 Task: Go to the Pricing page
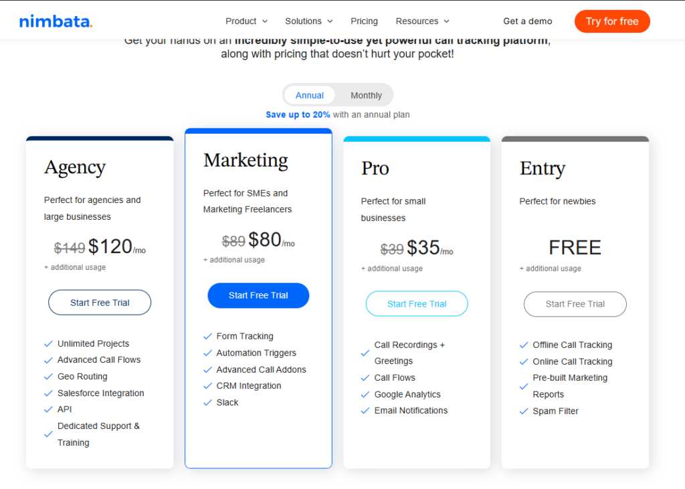pyautogui.click(x=364, y=21)
